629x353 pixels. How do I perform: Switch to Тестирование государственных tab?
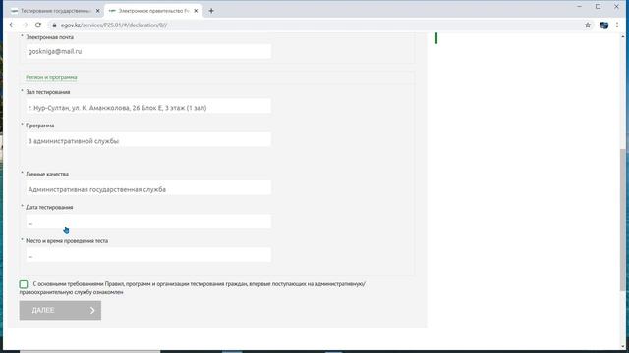[56, 11]
